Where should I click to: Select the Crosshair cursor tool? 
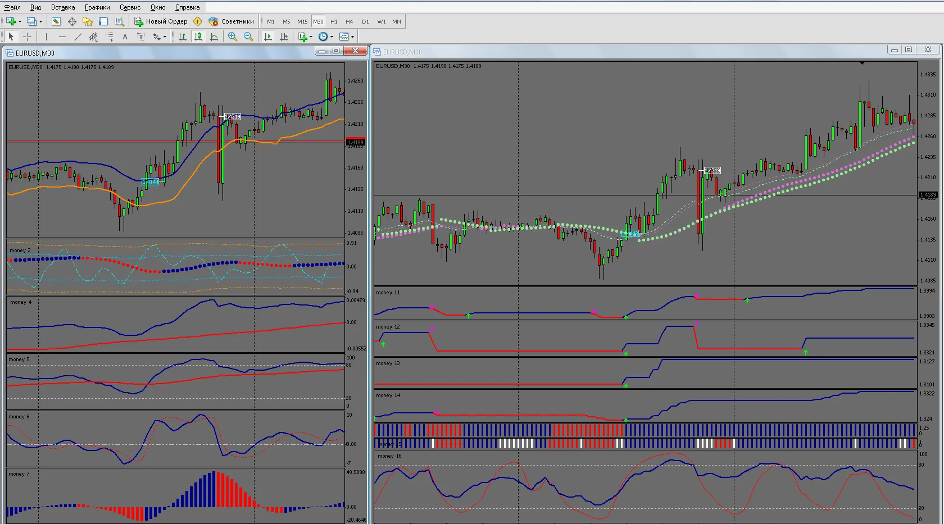pos(27,37)
